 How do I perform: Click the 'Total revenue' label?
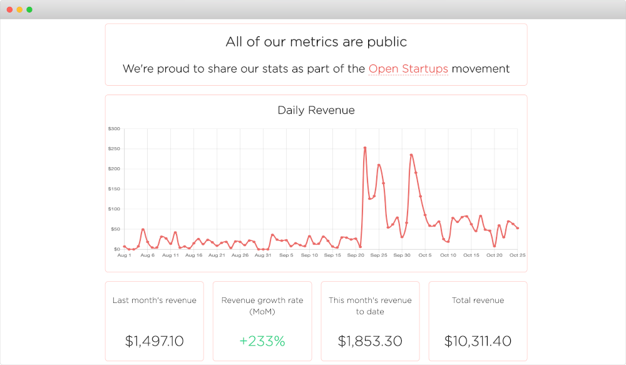[x=478, y=301]
